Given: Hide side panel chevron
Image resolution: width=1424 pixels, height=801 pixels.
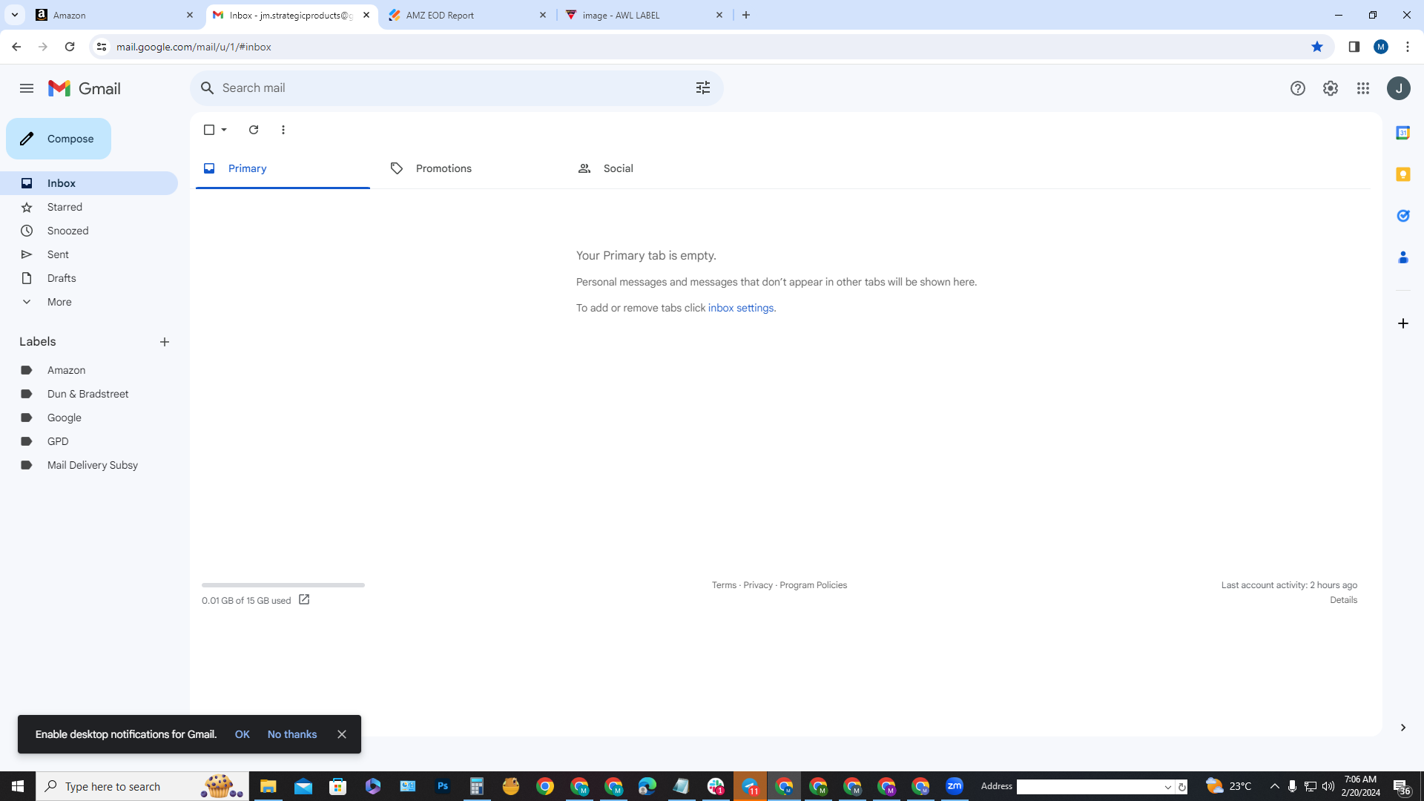Looking at the screenshot, I should (1403, 728).
